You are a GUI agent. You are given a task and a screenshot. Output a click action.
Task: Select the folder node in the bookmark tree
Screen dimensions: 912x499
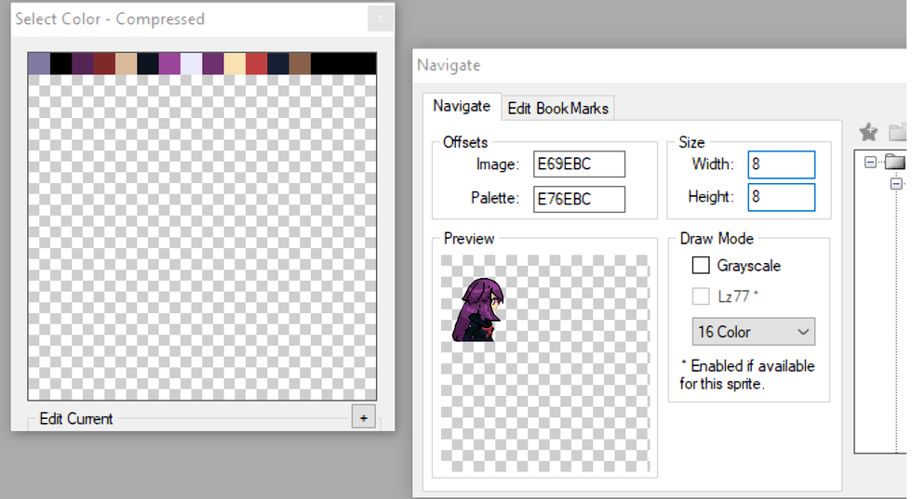(x=895, y=162)
